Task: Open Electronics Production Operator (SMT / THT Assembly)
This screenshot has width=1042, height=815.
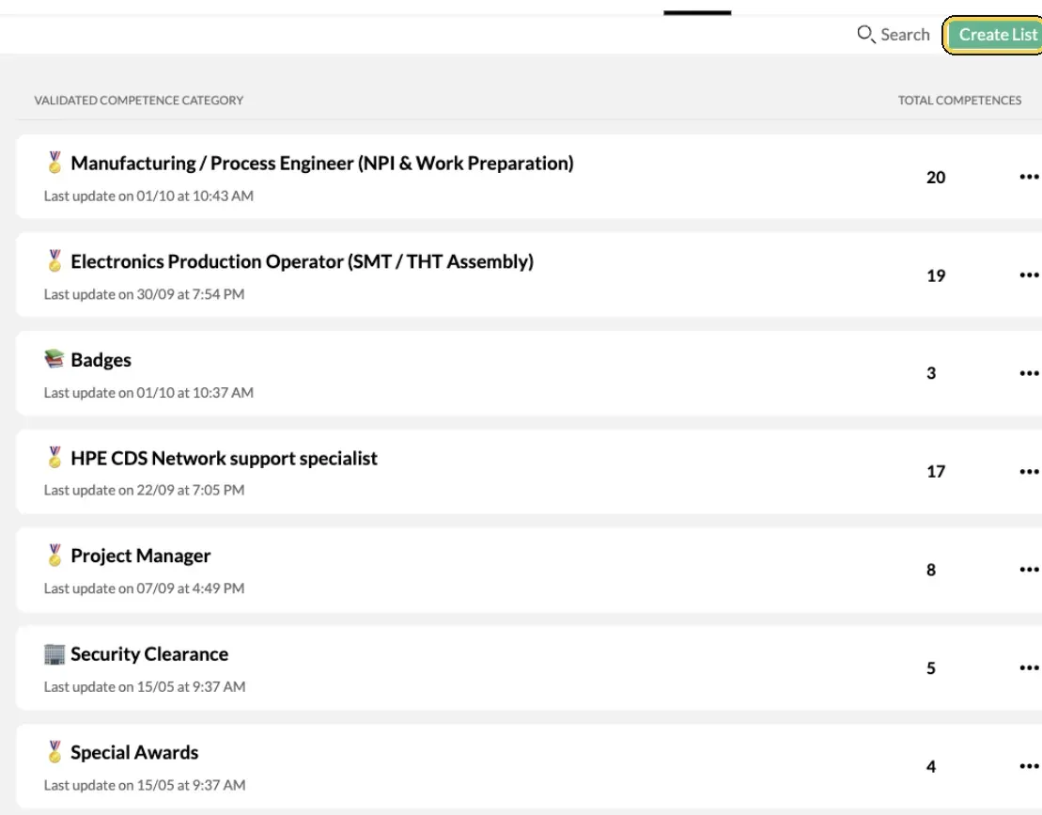Action: [303, 262]
